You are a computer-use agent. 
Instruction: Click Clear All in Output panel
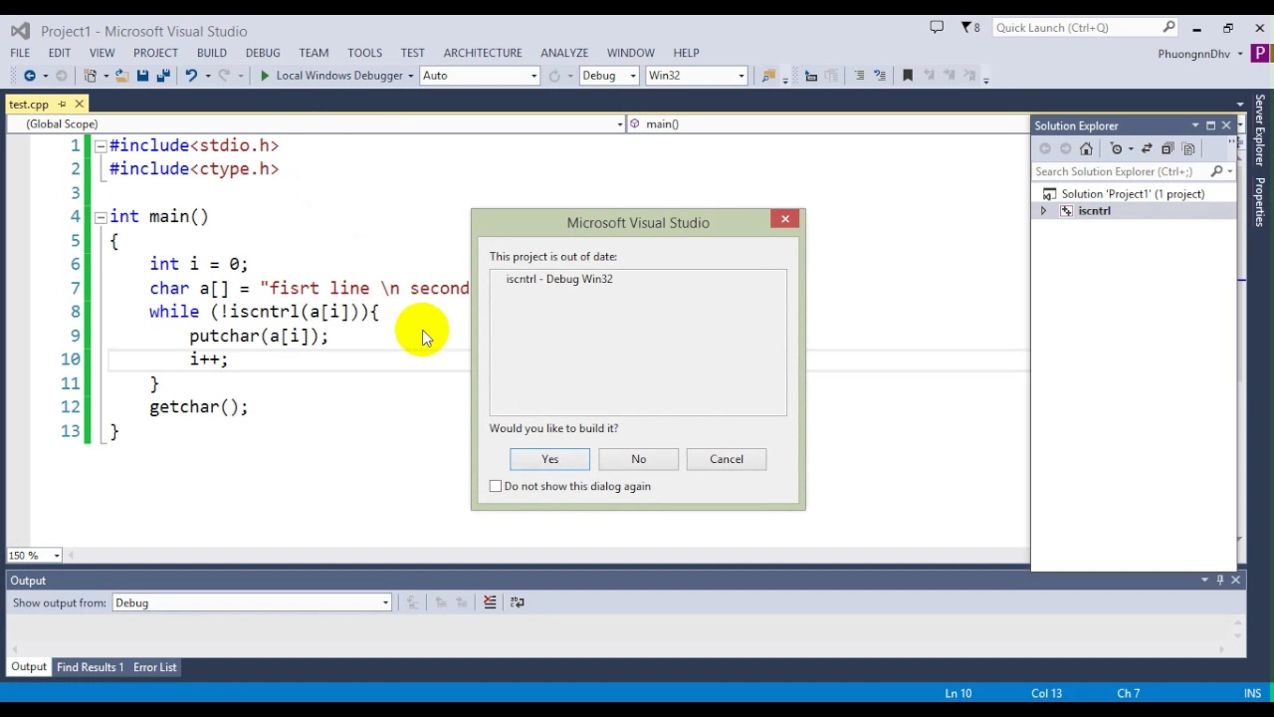click(490, 602)
